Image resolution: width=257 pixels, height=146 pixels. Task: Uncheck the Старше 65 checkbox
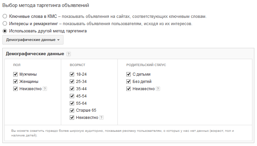[x=72, y=110]
